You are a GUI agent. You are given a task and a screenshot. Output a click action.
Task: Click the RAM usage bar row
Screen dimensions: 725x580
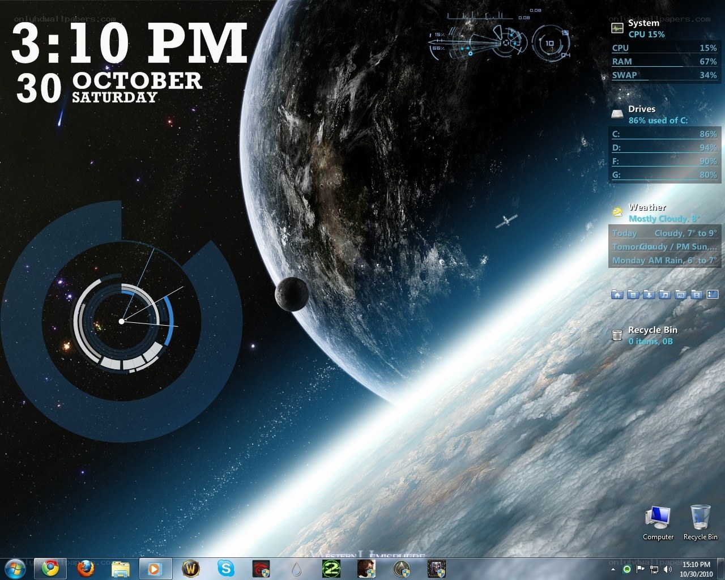(664, 62)
